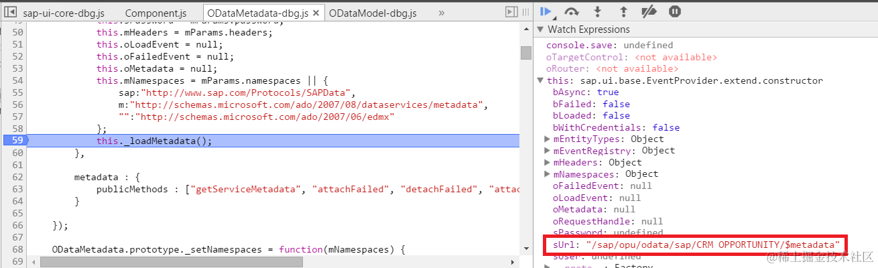
Task: Toggle pause on exceptions
Action: (675, 11)
